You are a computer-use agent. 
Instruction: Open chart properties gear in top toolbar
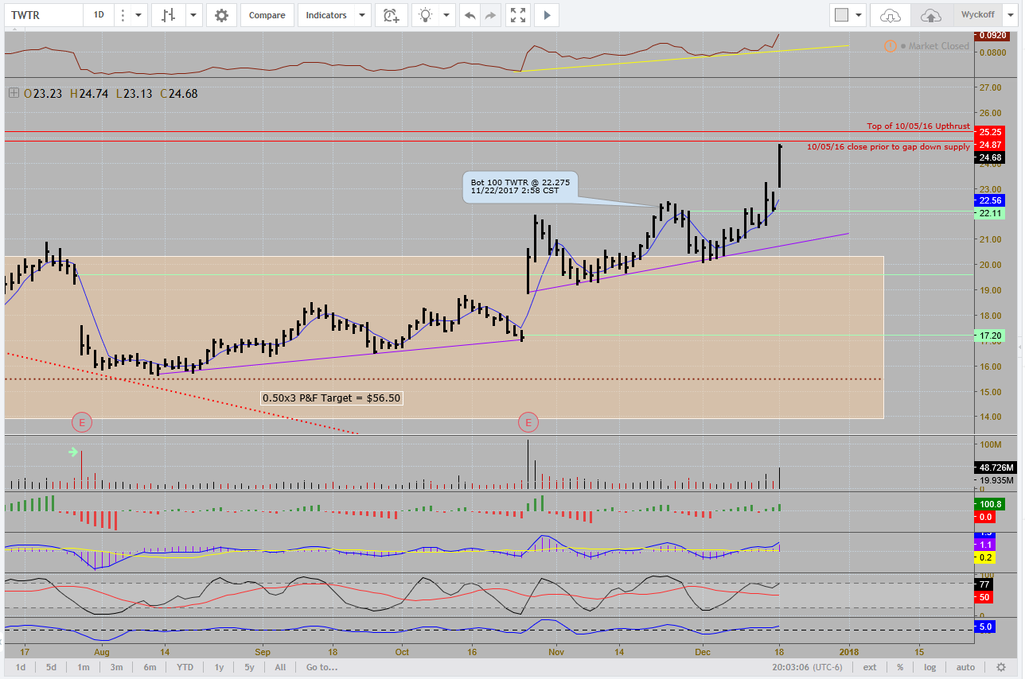click(221, 15)
